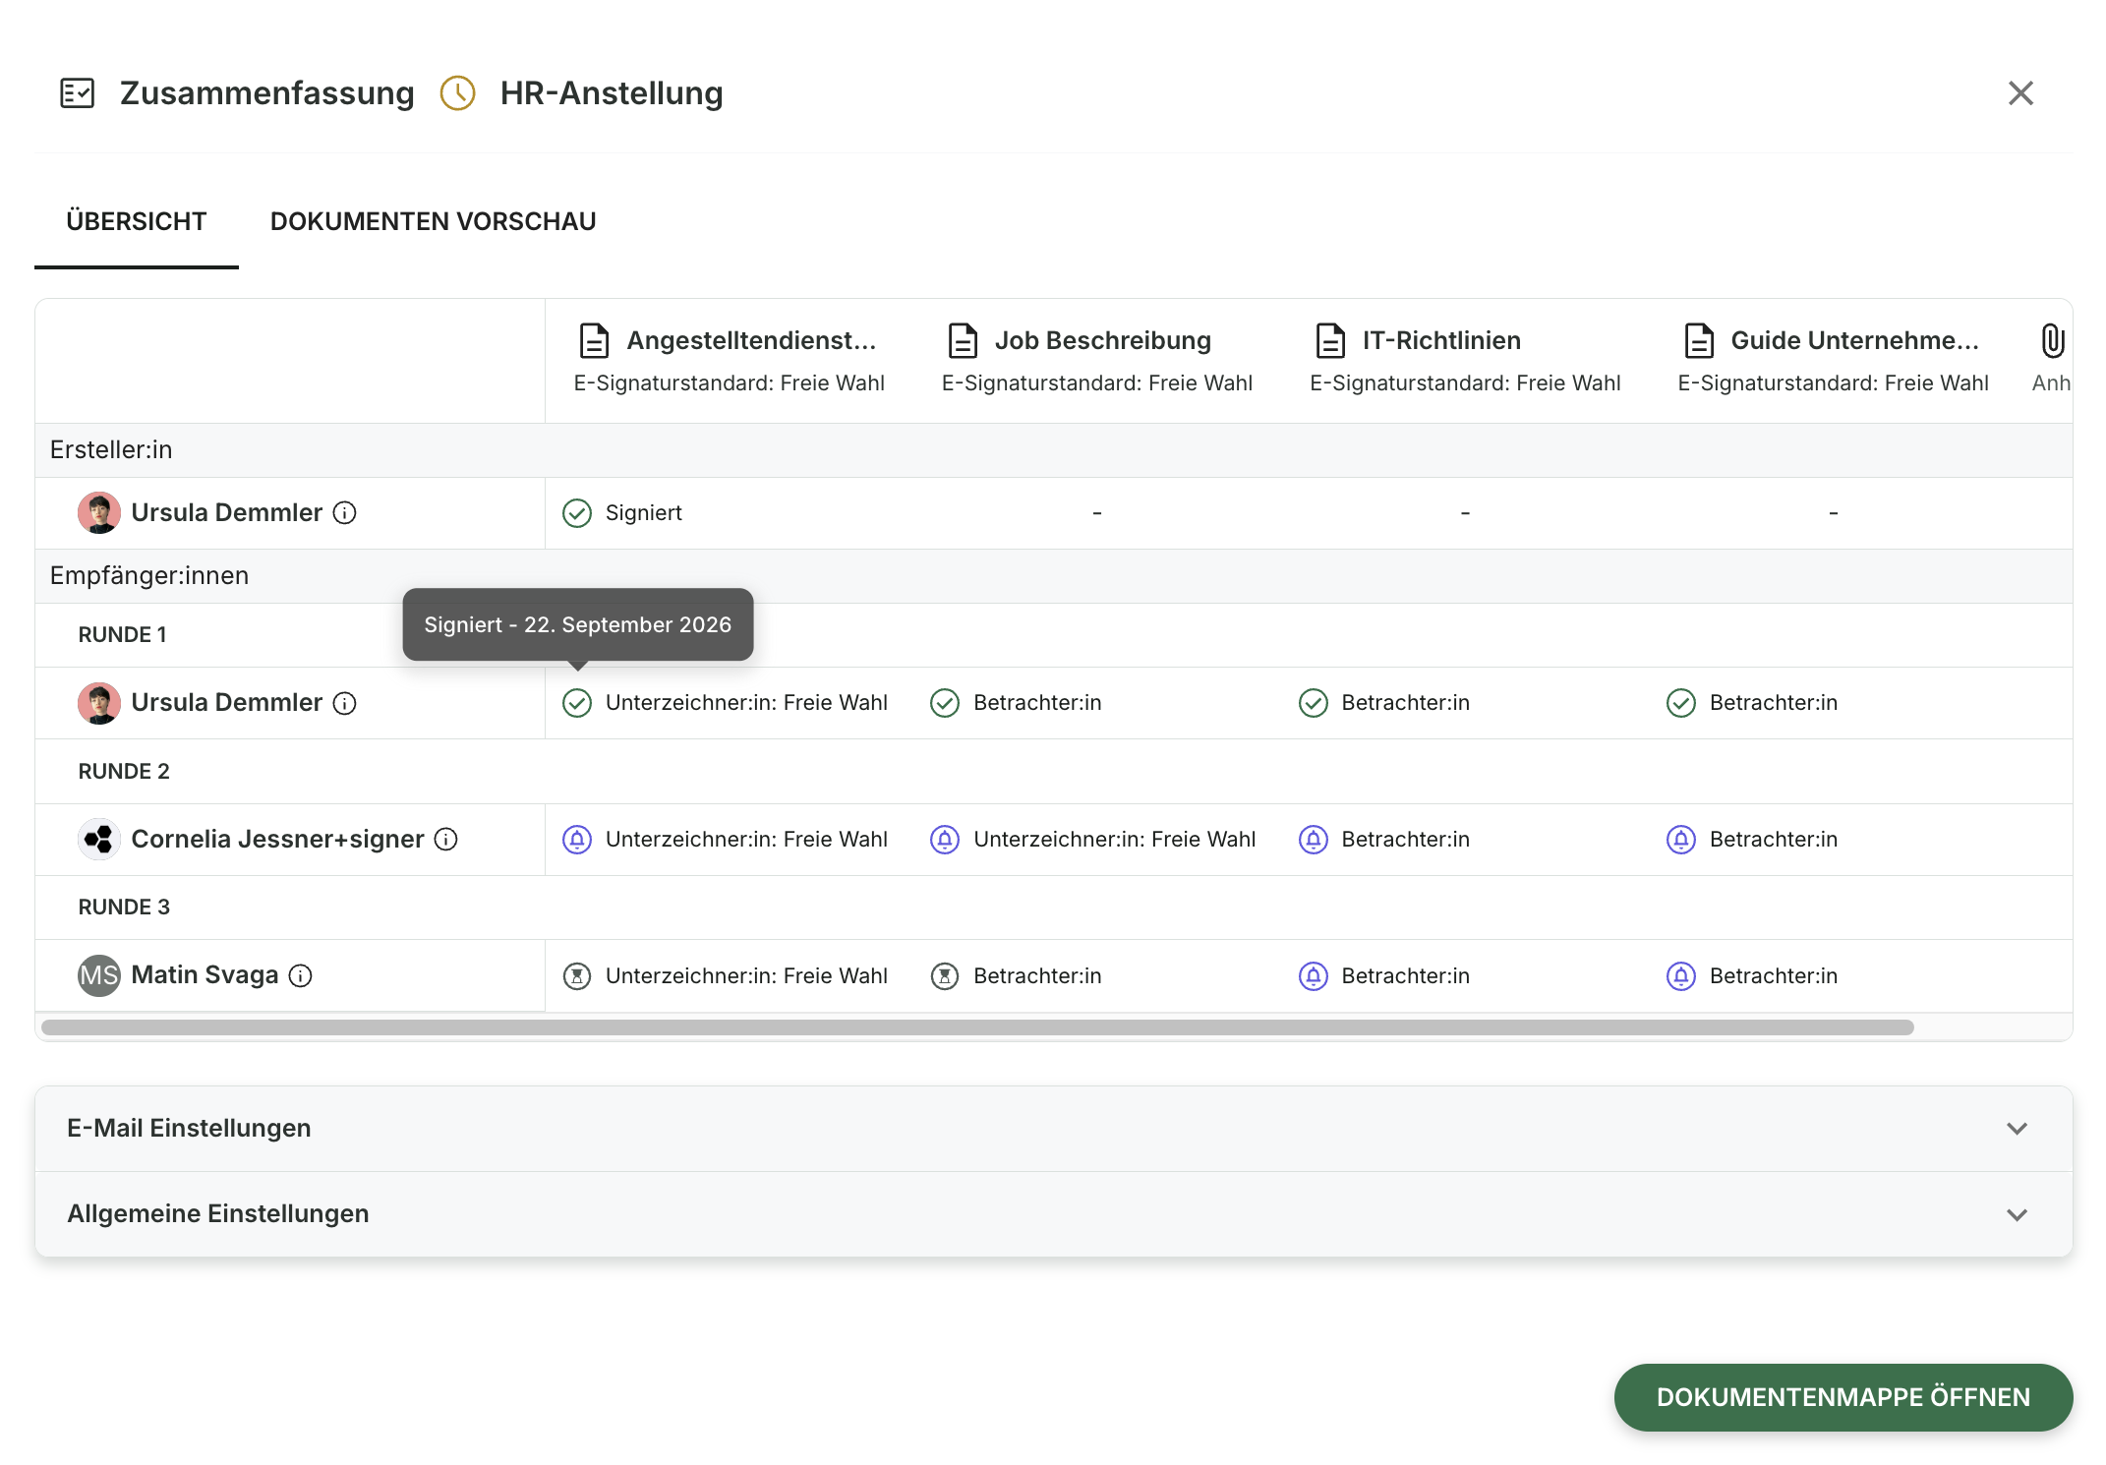
Task: Click the RUNDE 3 row label
Action: pos(124,907)
